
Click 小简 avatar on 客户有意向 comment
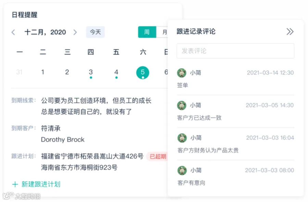(182, 170)
